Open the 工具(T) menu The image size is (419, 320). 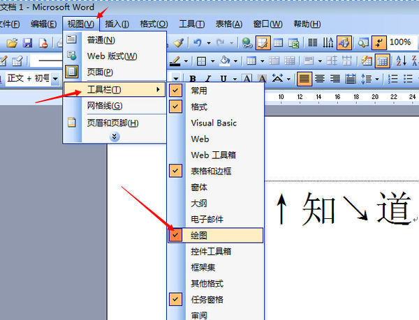[x=191, y=24]
